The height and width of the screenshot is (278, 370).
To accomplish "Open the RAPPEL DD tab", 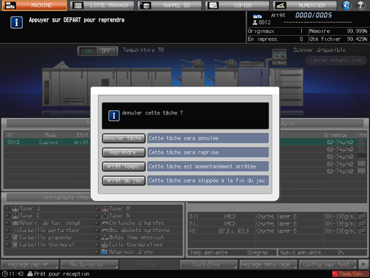I will (x=170, y=5).
